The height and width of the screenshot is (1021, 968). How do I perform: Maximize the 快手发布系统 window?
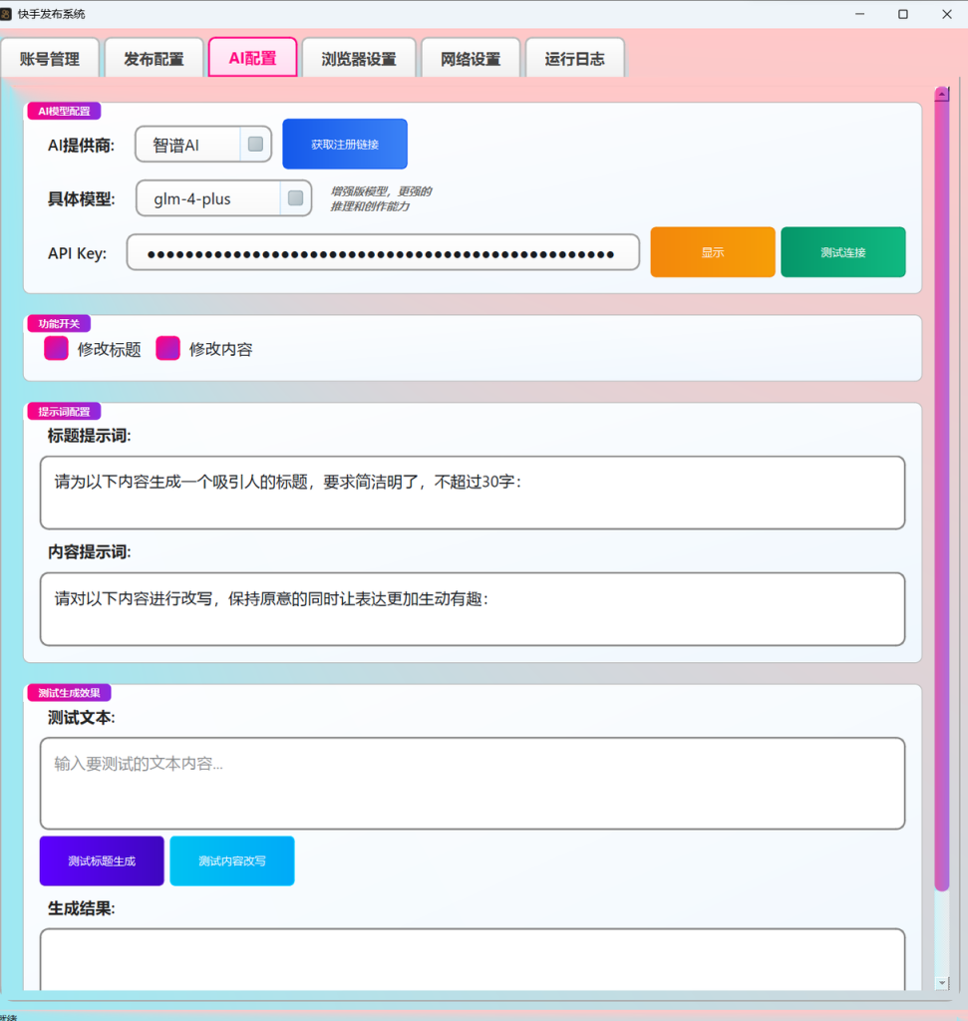pyautogui.click(x=903, y=14)
